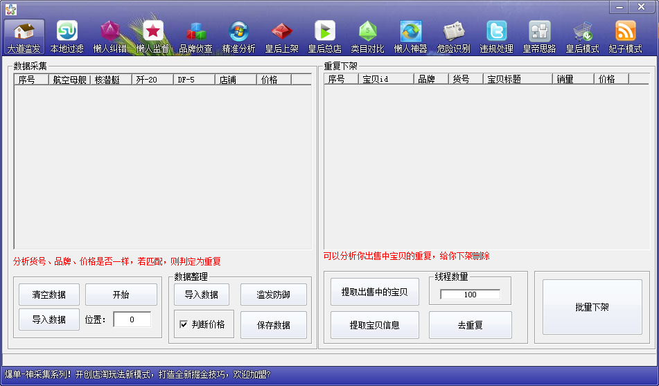Viewport: 659px width, 386px height.
Task: Click 序号 column header in 重复下架
Action: tap(341, 78)
